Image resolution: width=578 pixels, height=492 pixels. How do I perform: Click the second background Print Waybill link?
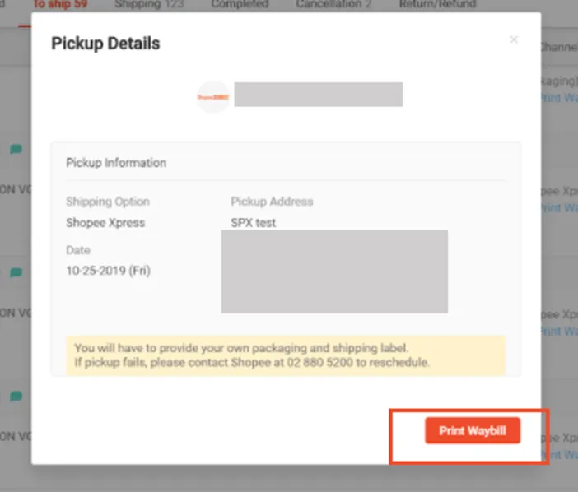[560, 208]
